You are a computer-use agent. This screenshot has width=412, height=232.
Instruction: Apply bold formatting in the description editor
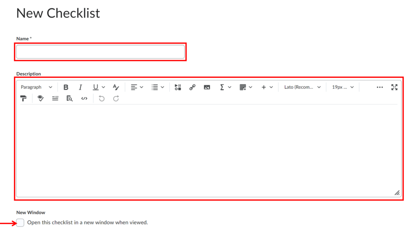[x=66, y=87]
